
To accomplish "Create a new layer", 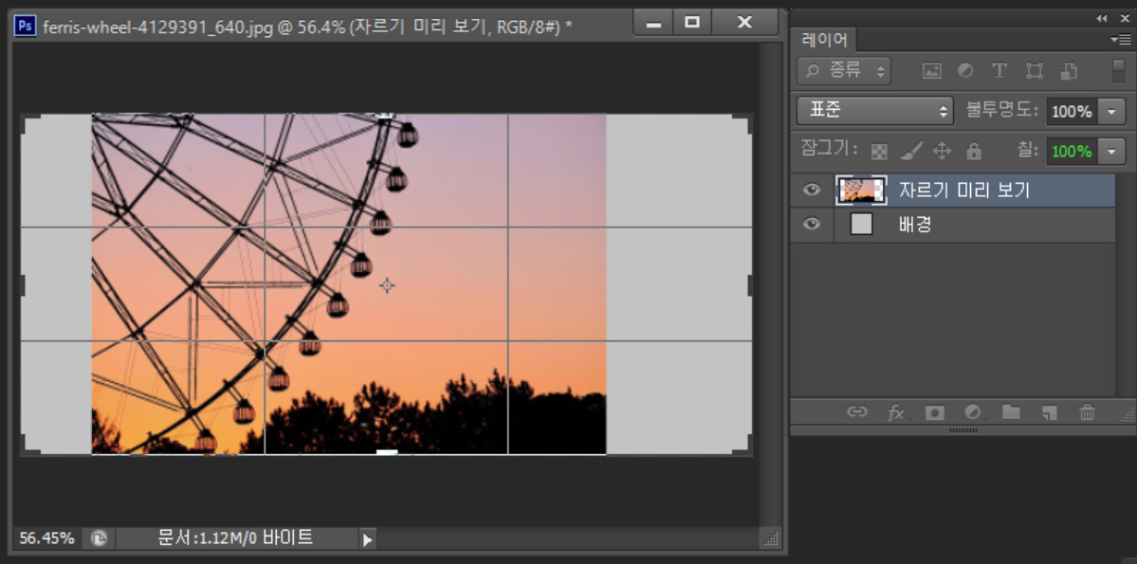I will [1049, 412].
